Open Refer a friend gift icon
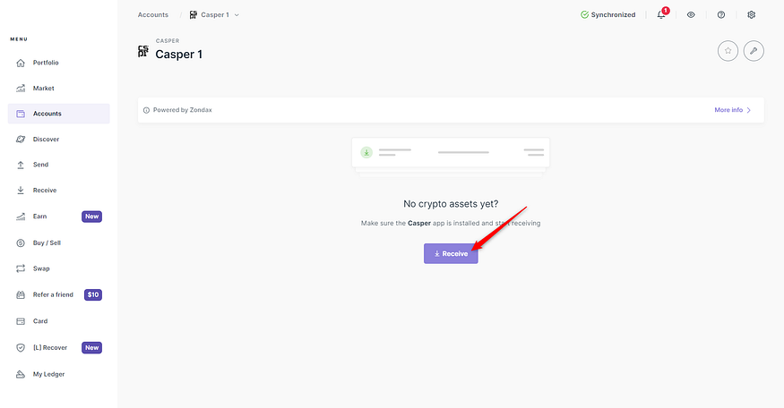The image size is (784, 408). pos(21,295)
